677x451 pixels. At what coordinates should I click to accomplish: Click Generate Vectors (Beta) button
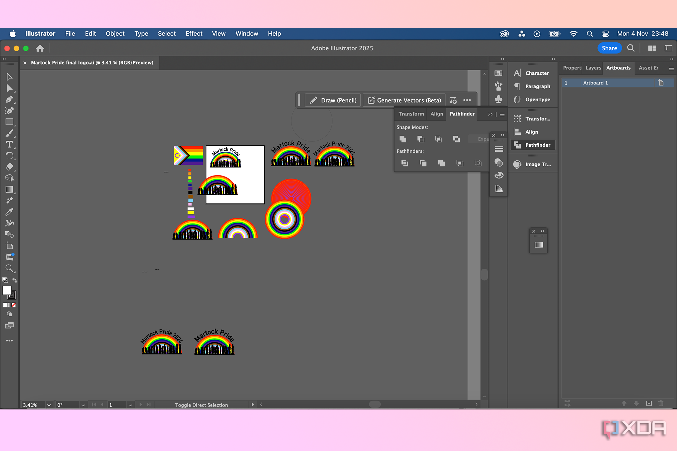pyautogui.click(x=404, y=100)
